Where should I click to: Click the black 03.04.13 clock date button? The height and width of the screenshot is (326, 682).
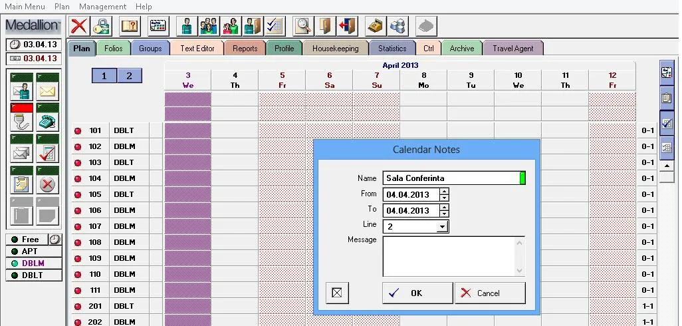34,45
